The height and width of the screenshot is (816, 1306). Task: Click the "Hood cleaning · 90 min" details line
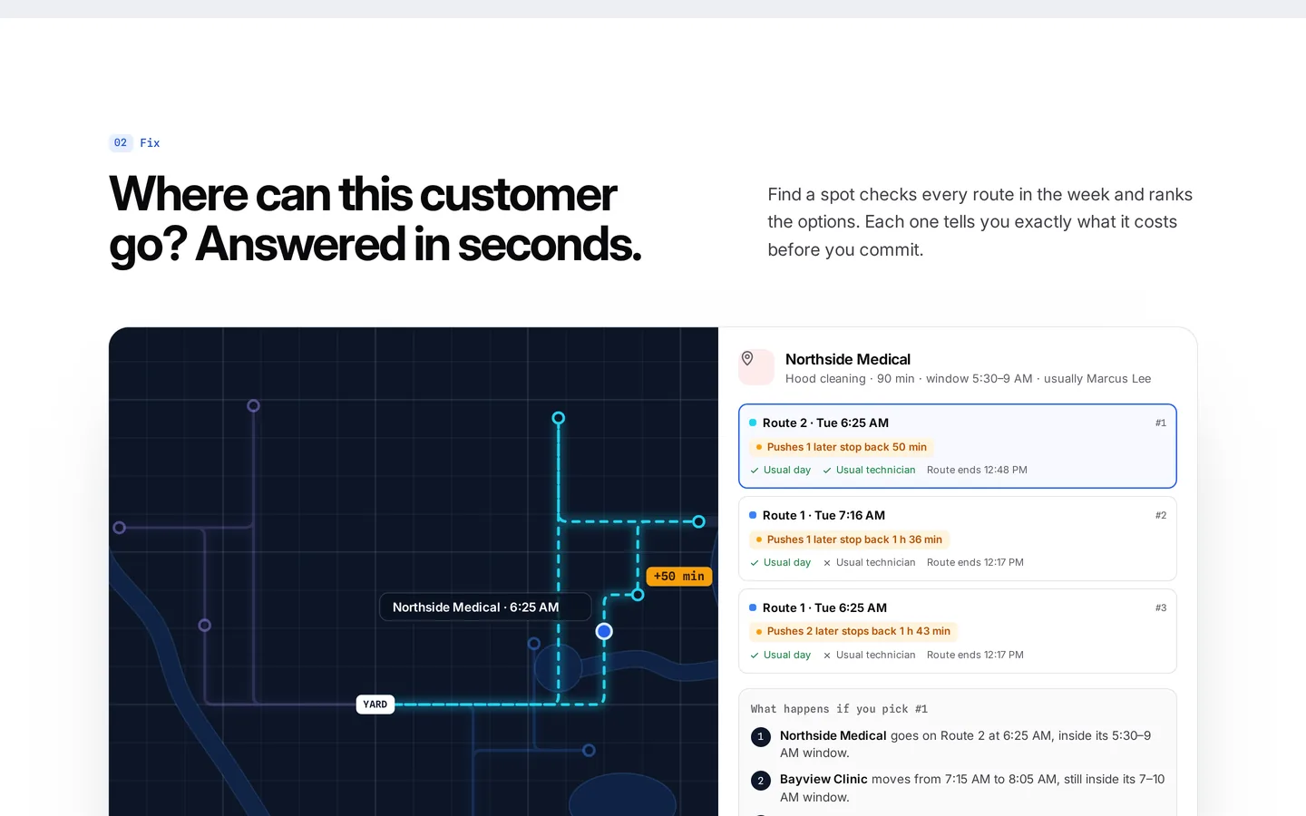coord(968,379)
